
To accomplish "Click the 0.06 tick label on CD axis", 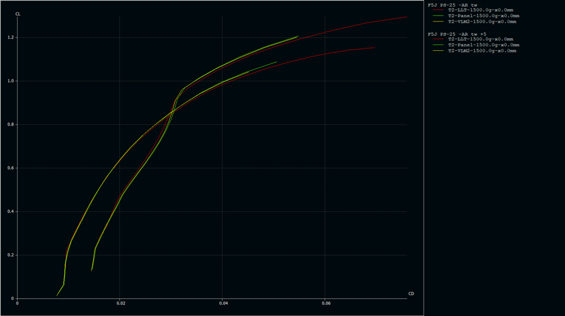I will pos(326,303).
